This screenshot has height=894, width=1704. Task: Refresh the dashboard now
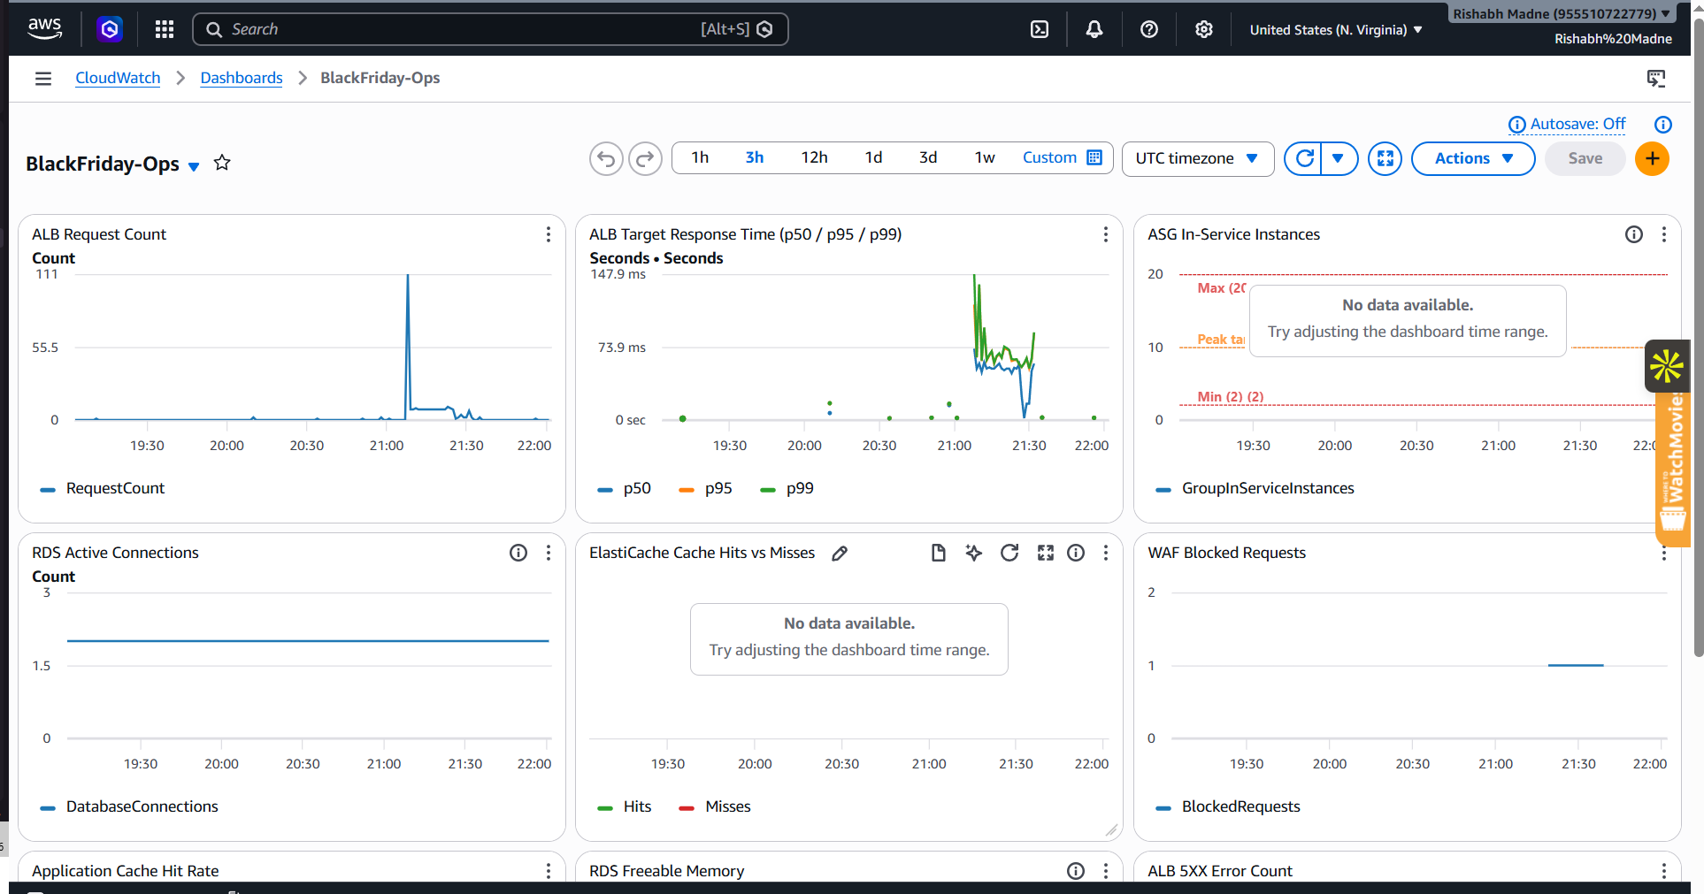coord(1303,158)
